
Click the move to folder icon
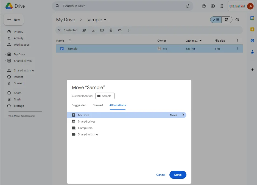click(x=102, y=30)
